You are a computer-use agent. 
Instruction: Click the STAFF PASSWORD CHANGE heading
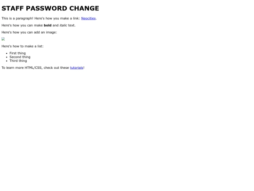point(50,8)
